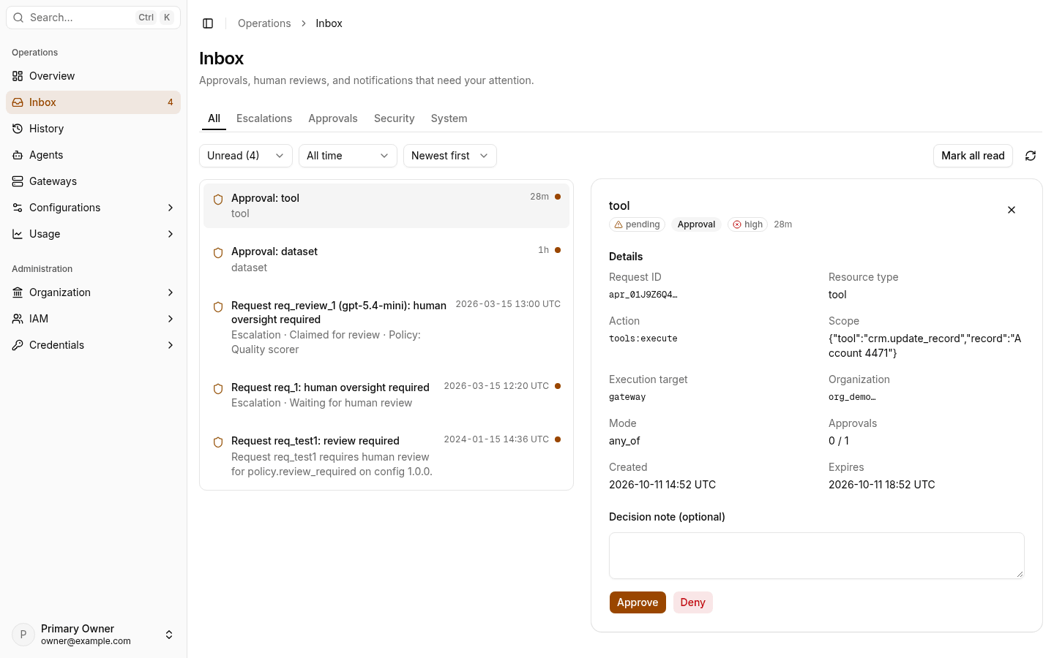Image resolution: width=1054 pixels, height=658 pixels.
Task: Expand the Organization menu
Action: pos(93,292)
